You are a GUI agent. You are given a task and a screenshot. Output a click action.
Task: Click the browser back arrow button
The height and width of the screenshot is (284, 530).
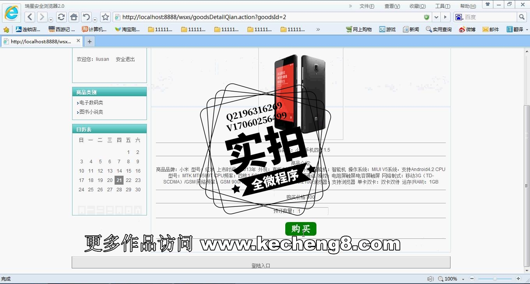tap(30, 17)
